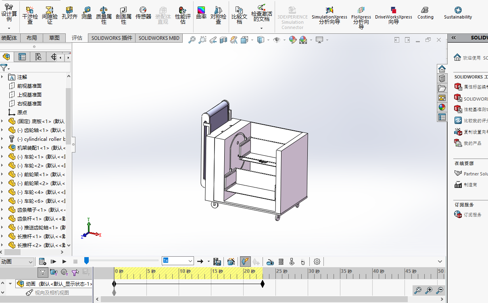Select the 测量 measure tool

pos(87,13)
